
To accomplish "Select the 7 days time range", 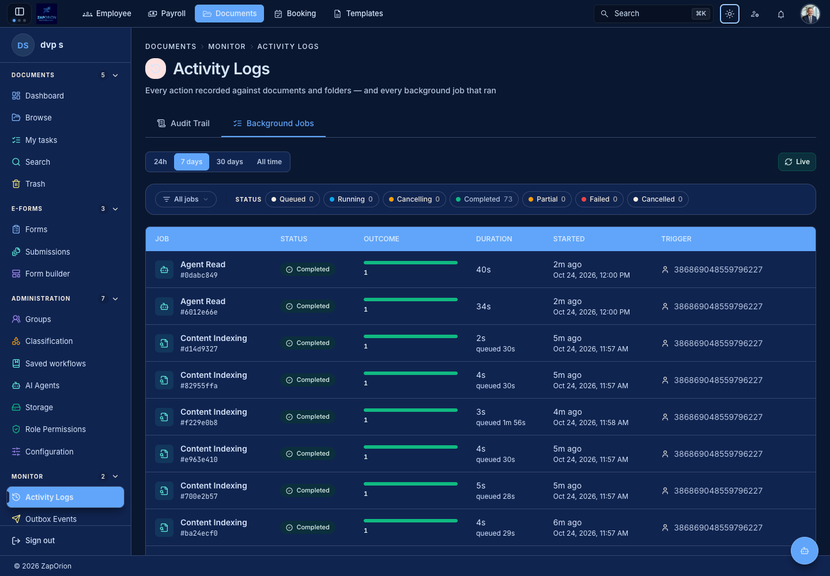I will [x=191, y=162].
